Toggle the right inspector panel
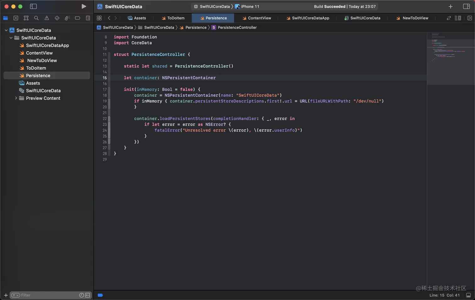This screenshot has height=300, width=475. 466,7
